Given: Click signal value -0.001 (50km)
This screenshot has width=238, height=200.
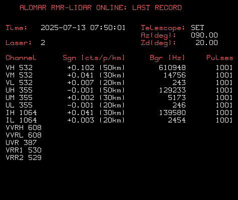Looking at the screenshot, I should pos(96,90).
